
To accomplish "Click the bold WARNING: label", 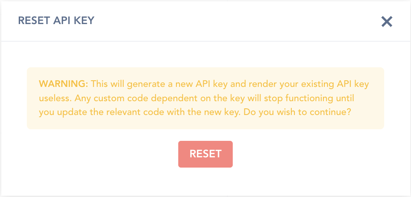I will (x=63, y=84).
